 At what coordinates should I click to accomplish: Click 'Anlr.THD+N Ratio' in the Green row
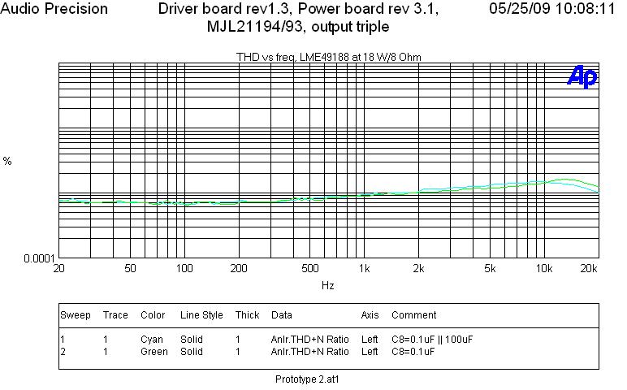tap(310, 352)
